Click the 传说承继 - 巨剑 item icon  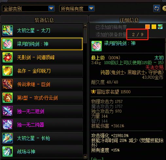click(8, 84)
